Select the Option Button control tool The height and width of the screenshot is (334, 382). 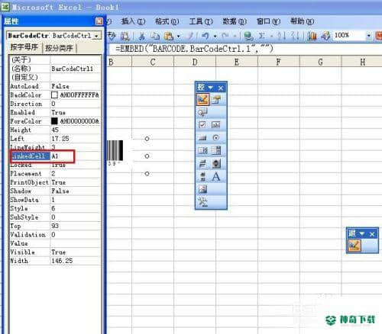click(216, 138)
